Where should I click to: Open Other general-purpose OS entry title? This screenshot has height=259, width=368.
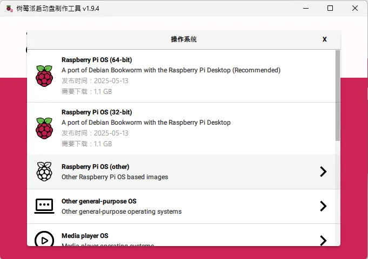99,201
